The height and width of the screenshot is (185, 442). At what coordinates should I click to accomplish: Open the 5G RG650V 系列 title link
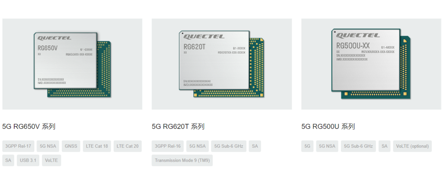point(29,126)
